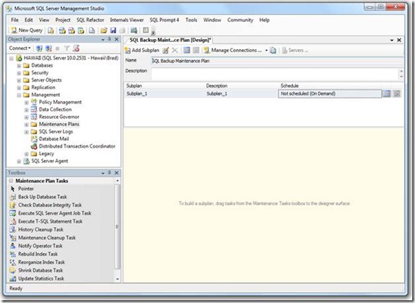This screenshot has width=415, height=303.
Task: Click the New Query button
Action: (26, 30)
